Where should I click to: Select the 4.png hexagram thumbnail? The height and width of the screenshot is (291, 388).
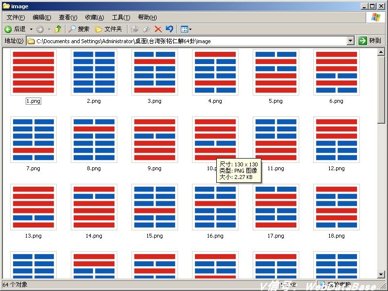click(x=215, y=72)
